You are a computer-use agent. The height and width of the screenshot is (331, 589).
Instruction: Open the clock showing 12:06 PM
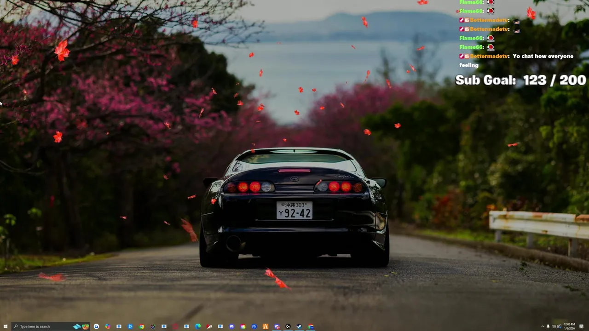tap(569, 326)
